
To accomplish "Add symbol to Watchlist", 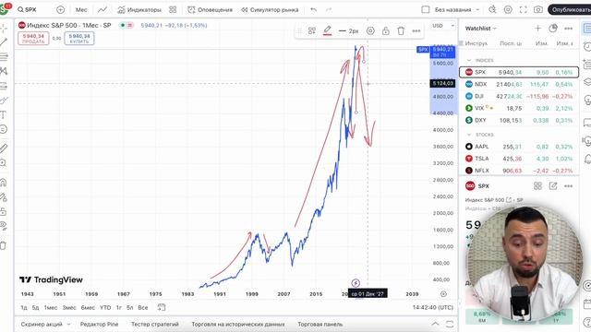I will coord(537,29).
